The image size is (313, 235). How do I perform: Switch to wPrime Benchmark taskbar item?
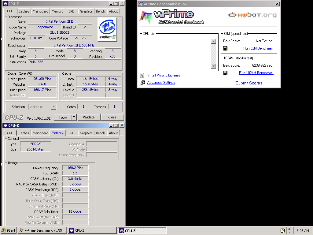[42, 230]
